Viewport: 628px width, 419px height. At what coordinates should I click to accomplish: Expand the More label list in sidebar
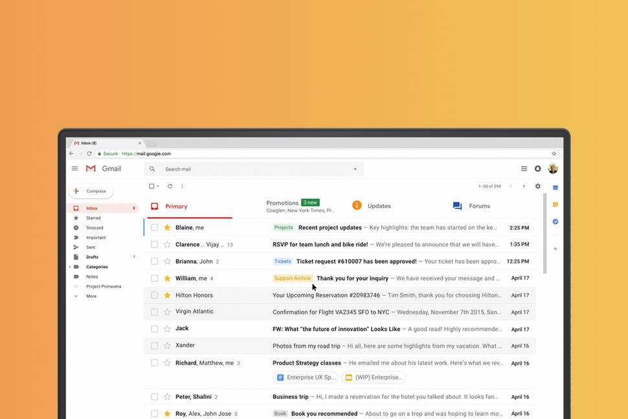pos(91,296)
